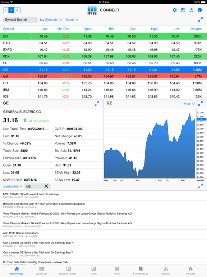Select smallest font size A
Viewport: 207px width, 277px height.
(6, 10)
